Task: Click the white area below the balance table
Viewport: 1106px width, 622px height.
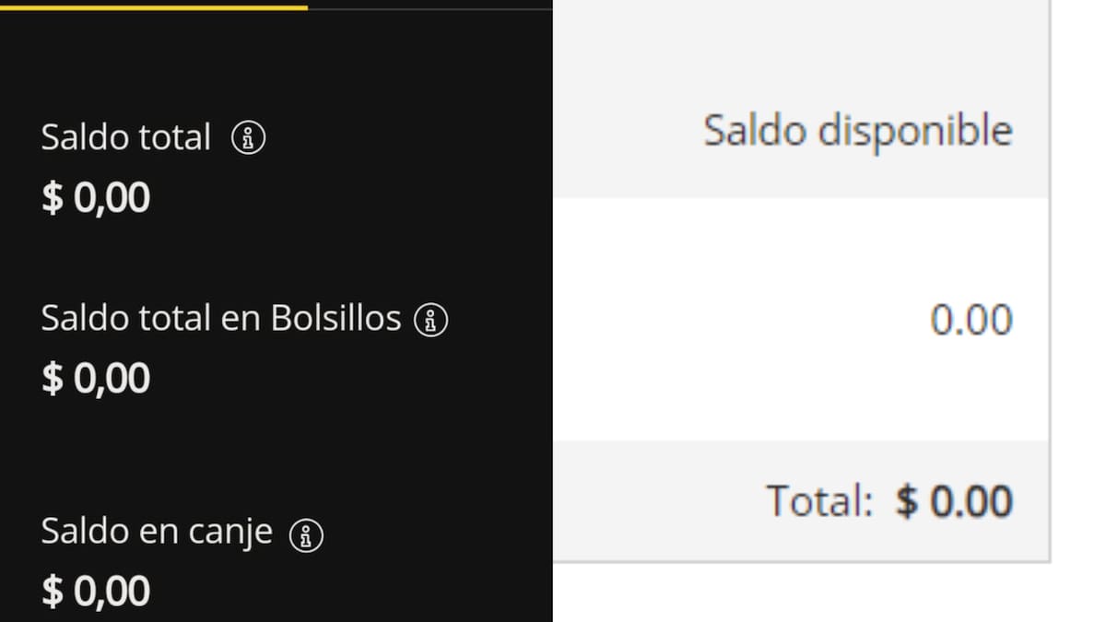Action: click(x=802, y=594)
